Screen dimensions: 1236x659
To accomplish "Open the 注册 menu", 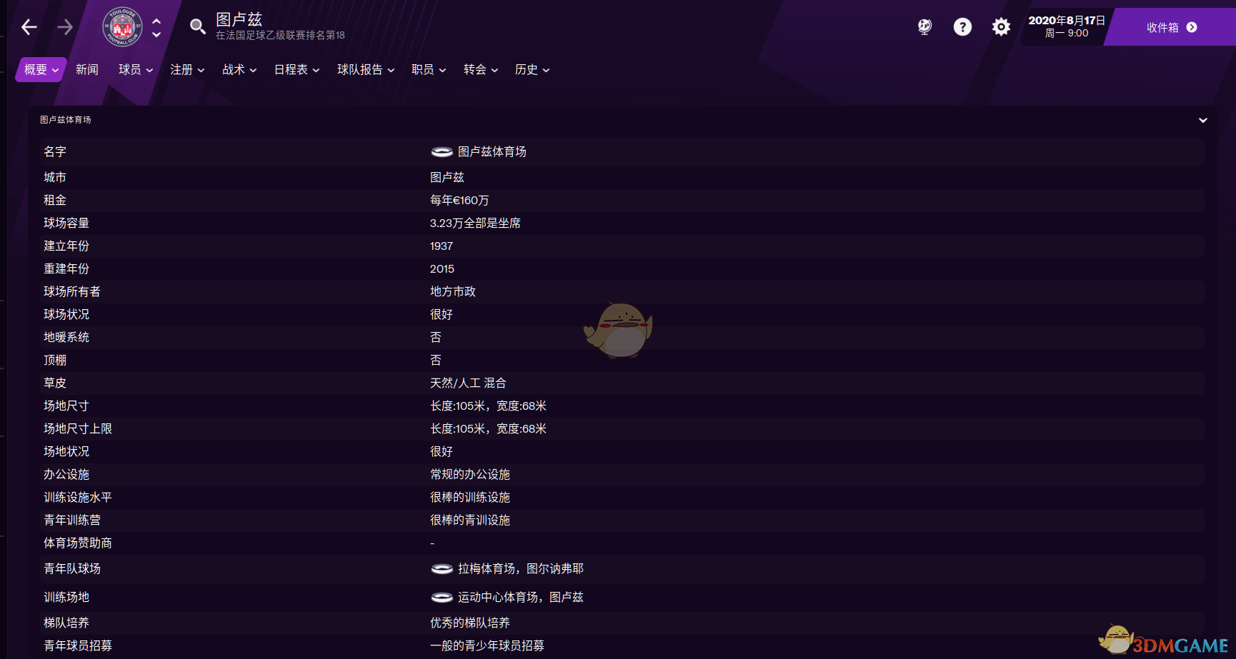I will click(x=187, y=69).
